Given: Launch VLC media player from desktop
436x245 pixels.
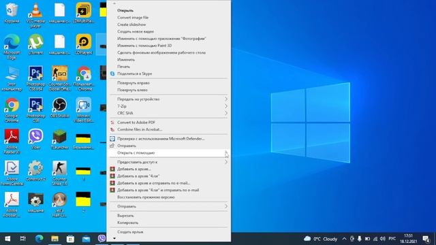Looking at the screenshot, I should point(35,15).
